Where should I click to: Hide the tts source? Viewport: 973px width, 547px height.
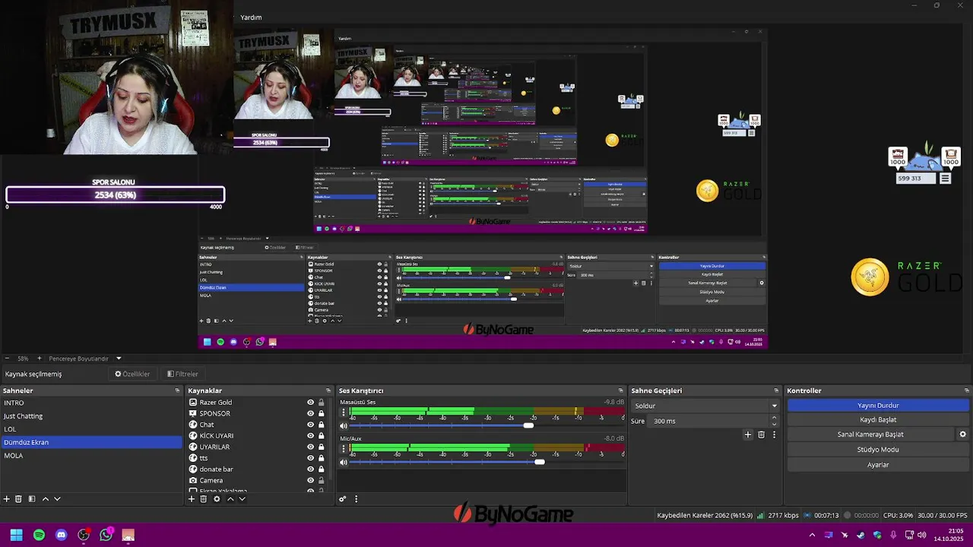tap(310, 458)
